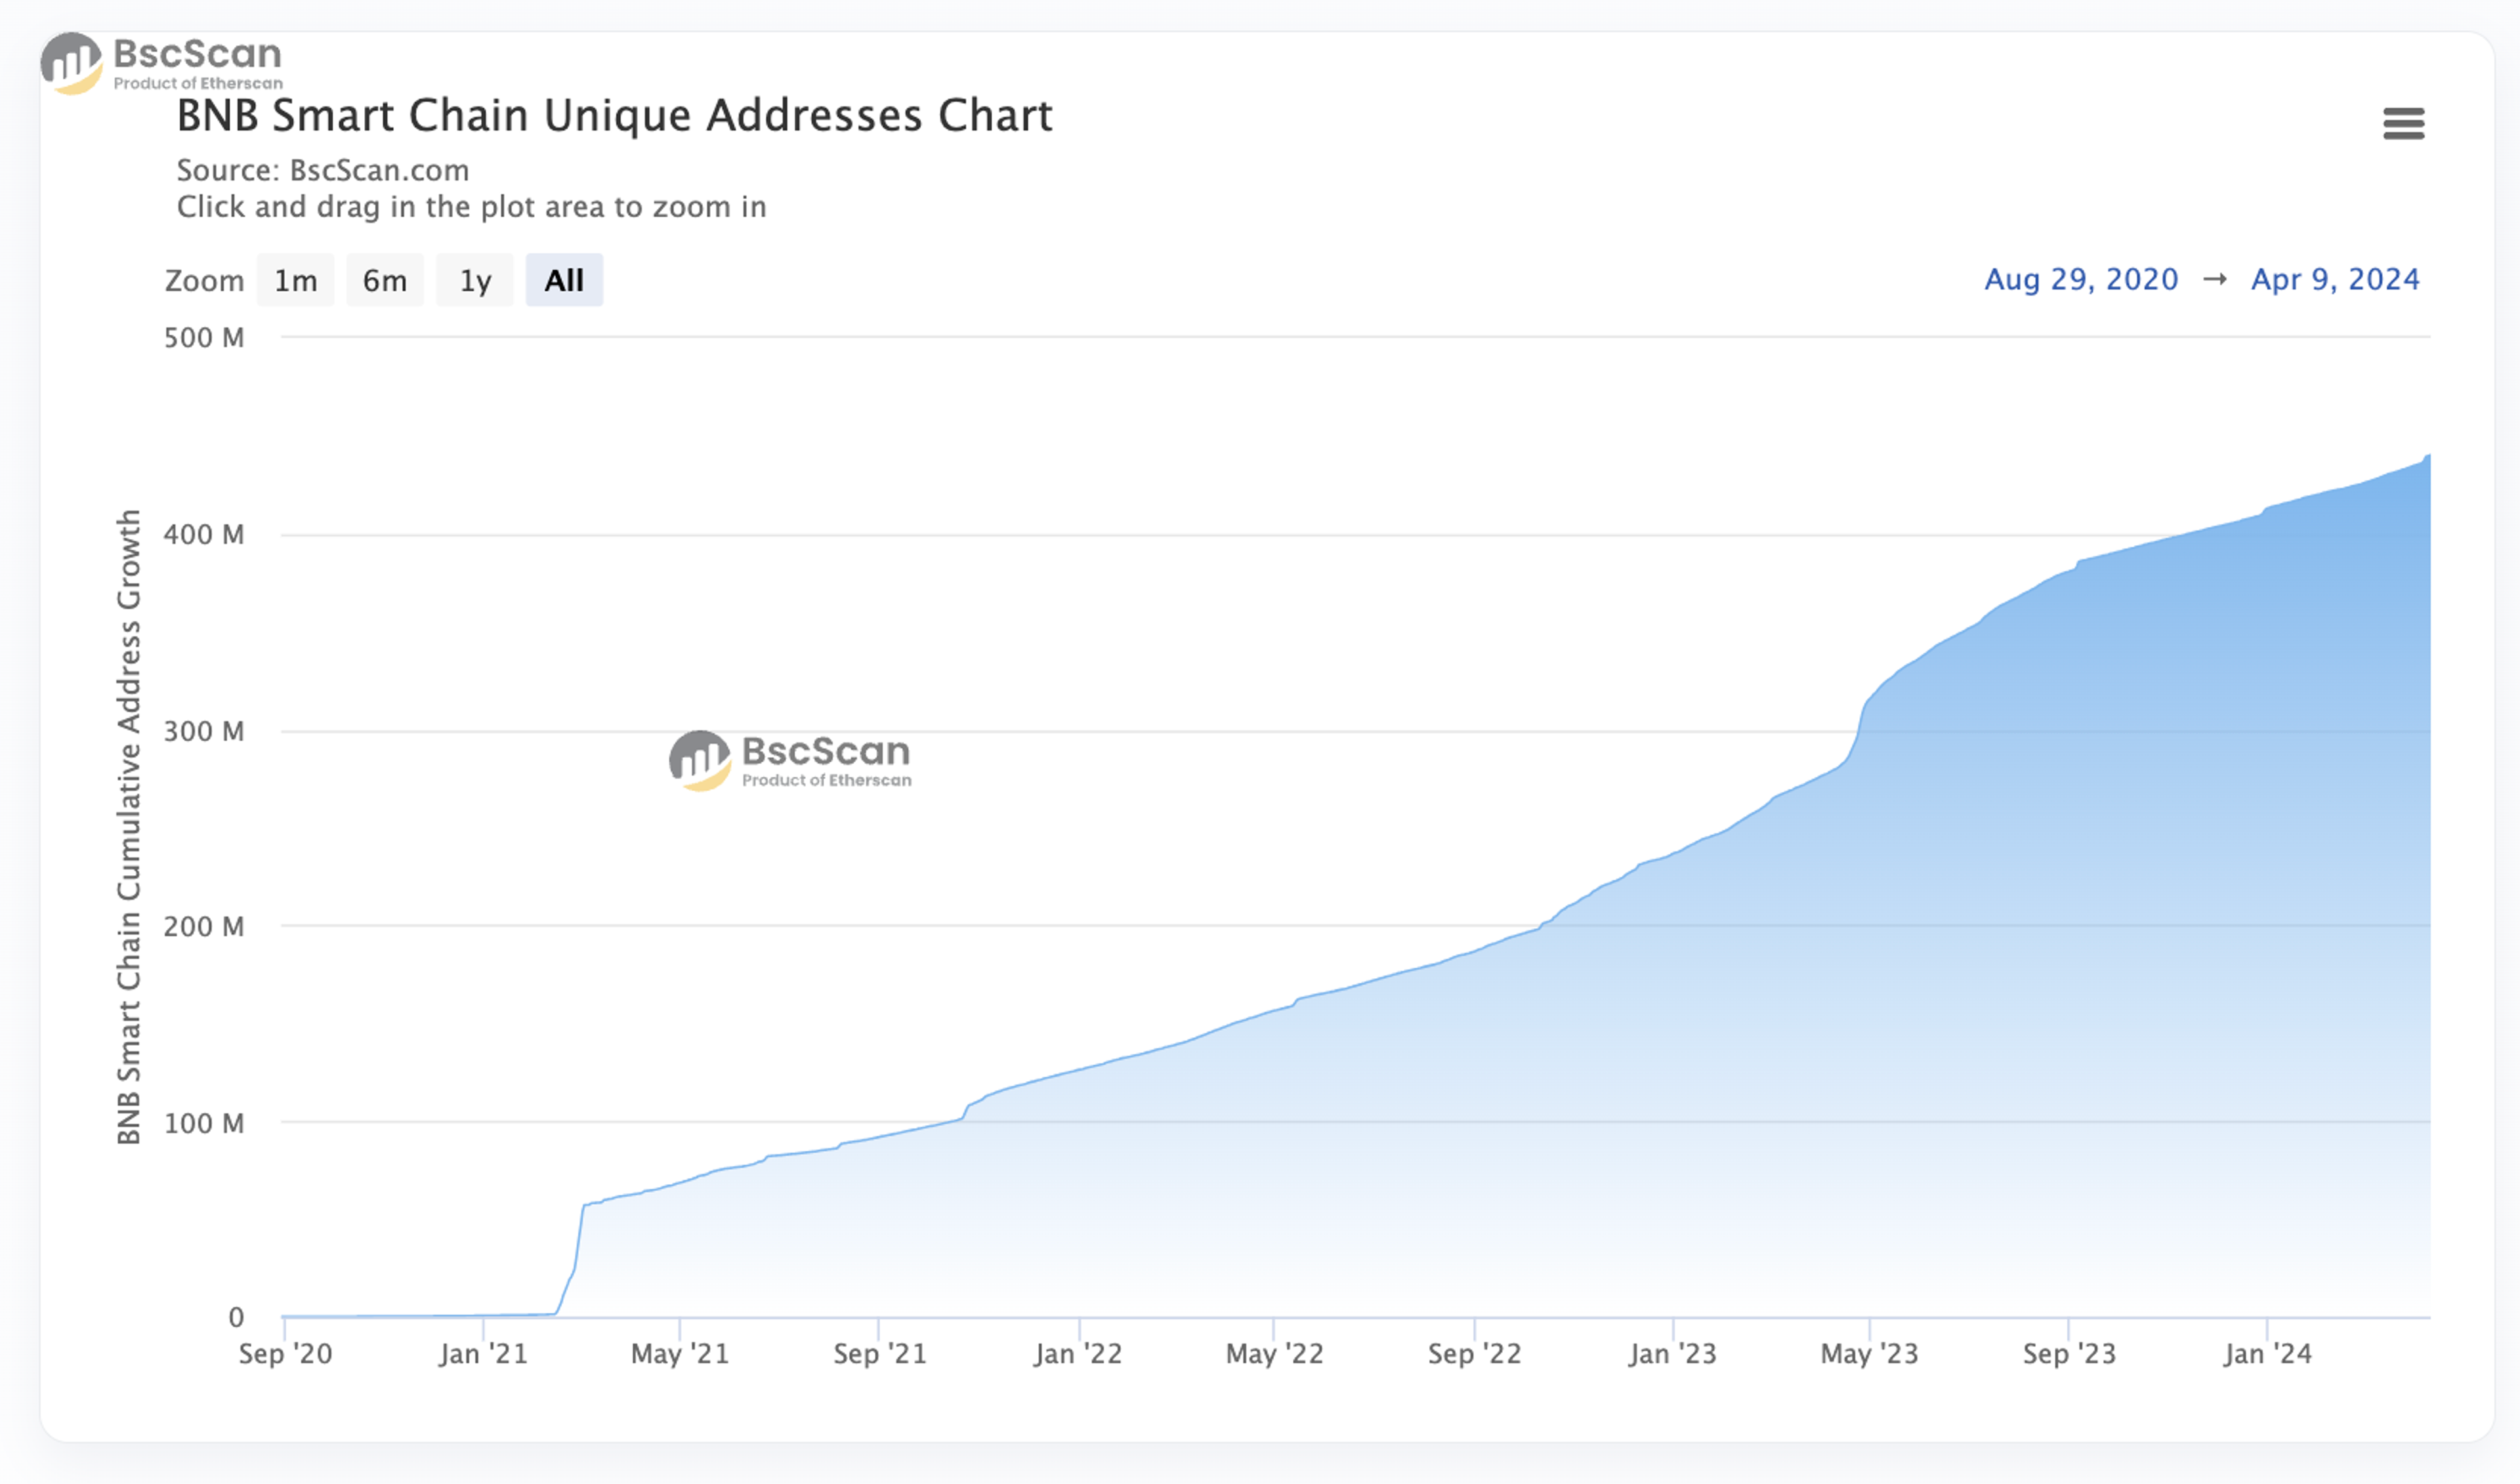Click the May '21 x-axis label
Viewport: 2520px width, 1484px height.
[680, 1354]
